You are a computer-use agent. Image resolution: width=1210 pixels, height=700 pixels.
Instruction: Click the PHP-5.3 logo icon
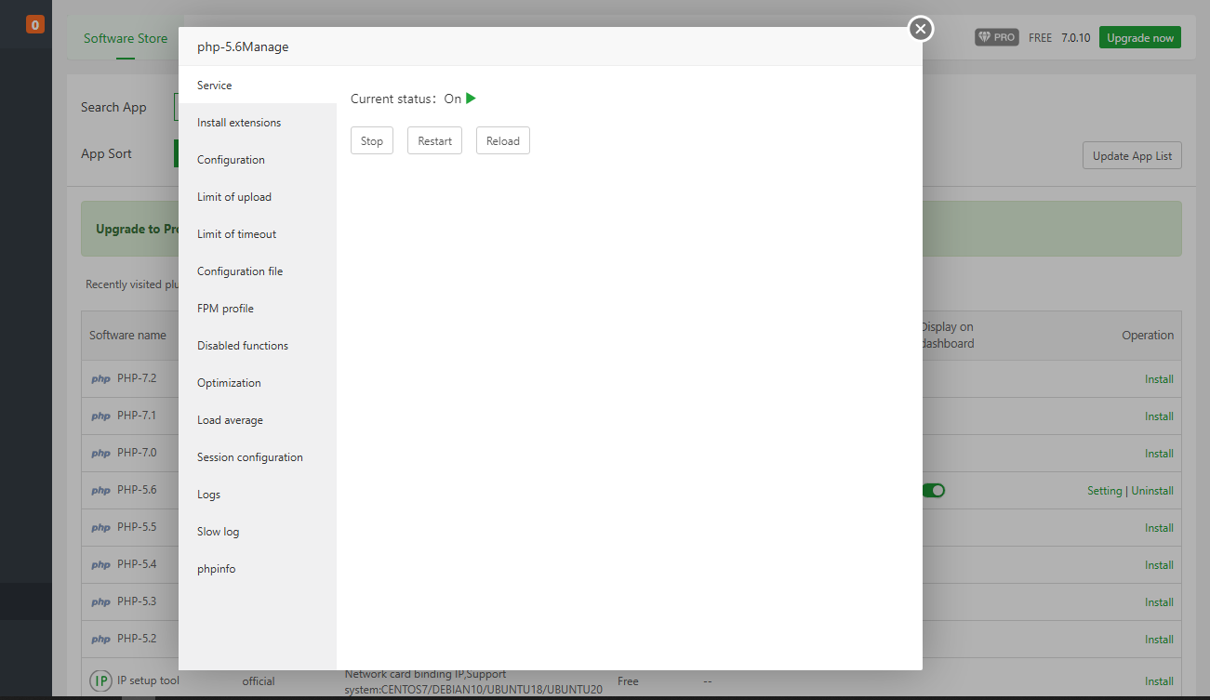click(x=100, y=602)
